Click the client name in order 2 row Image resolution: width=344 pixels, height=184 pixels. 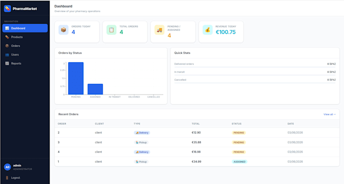pyautogui.click(x=98, y=132)
